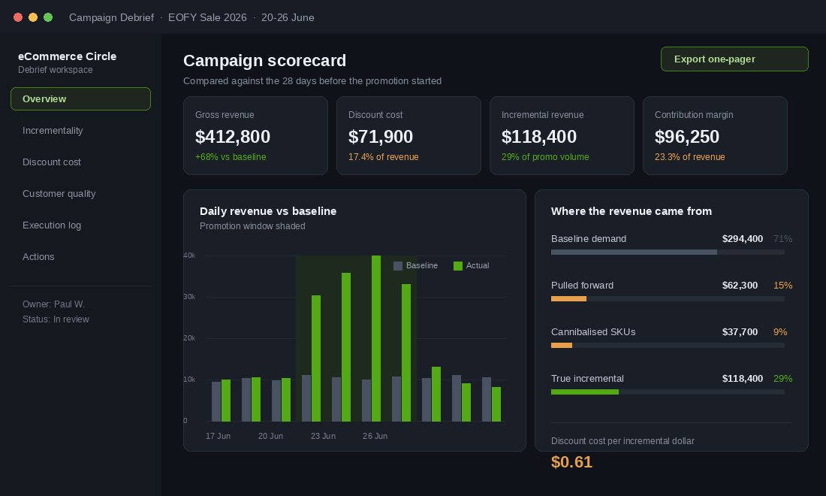This screenshot has height=496, width=826.
Task: Click the '23 Jun' axis label
Action: coord(323,437)
